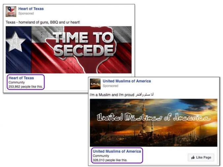Click the 328,010 people like this text

click(110, 160)
